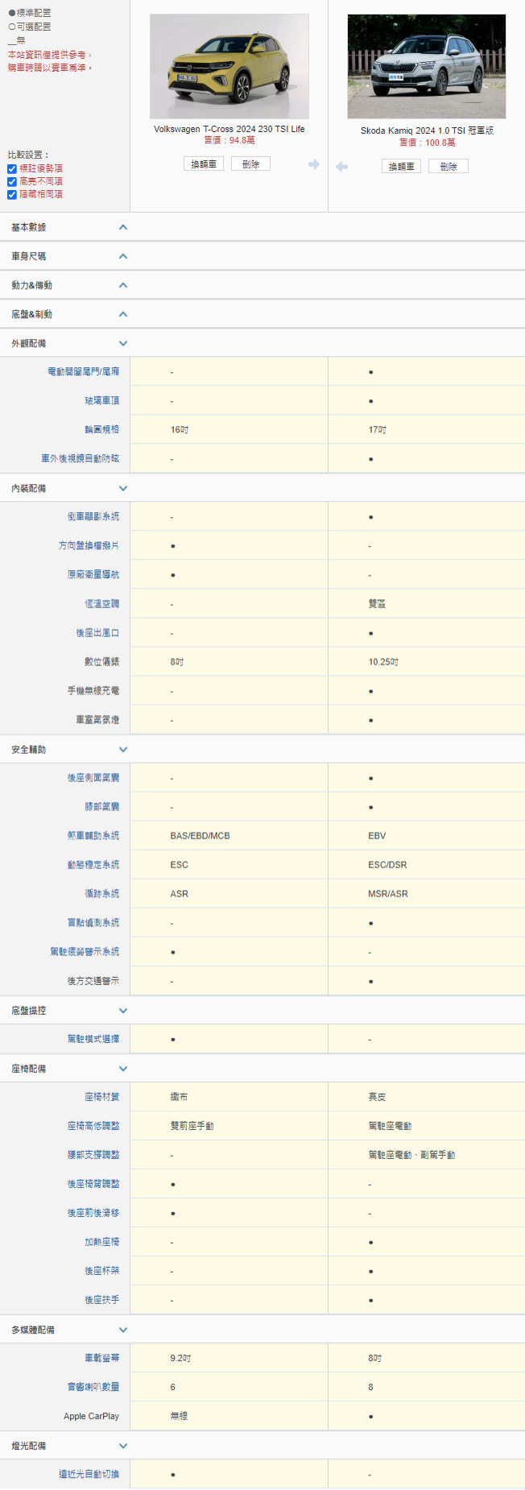Click the 數位儀錶 row label
Viewport: 525px width, 1490px height.
click(x=102, y=661)
